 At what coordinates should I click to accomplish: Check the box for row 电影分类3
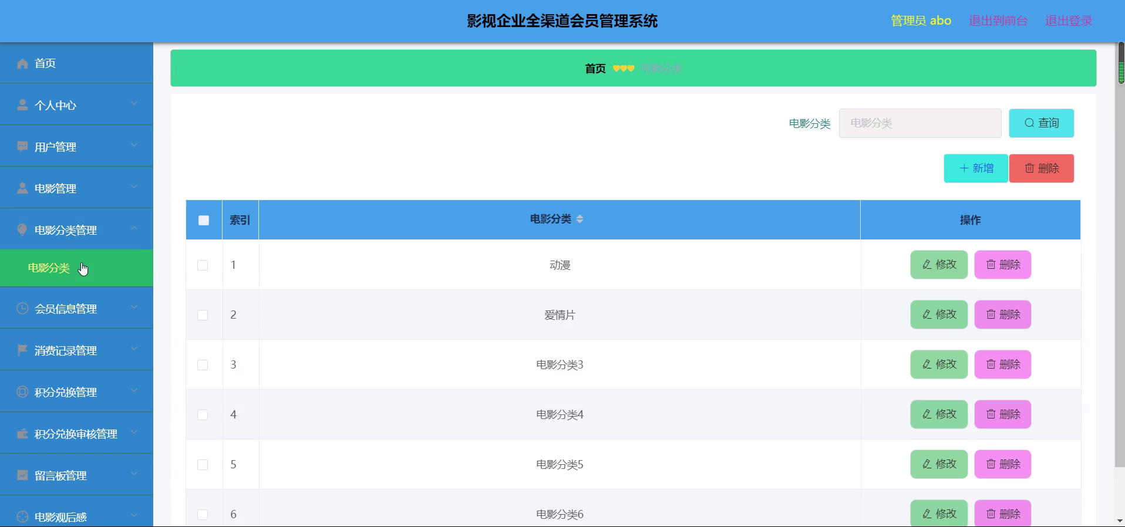(203, 365)
